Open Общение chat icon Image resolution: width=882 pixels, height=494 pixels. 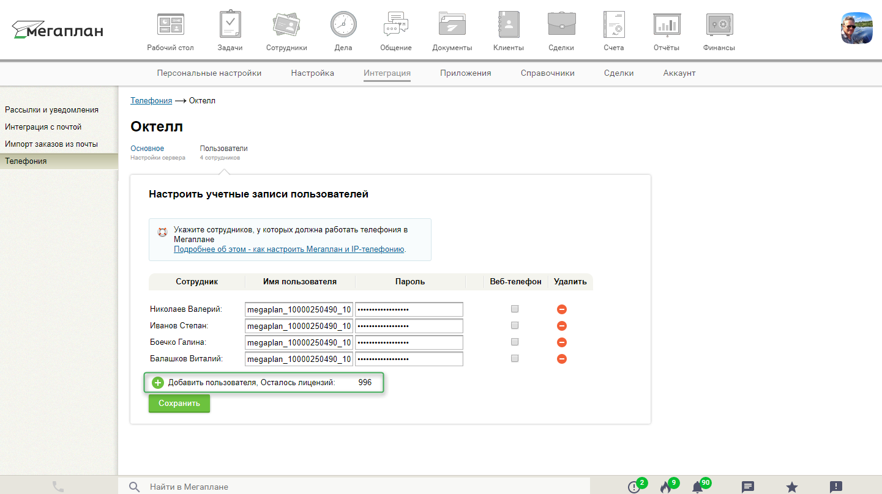pyautogui.click(x=395, y=25)
